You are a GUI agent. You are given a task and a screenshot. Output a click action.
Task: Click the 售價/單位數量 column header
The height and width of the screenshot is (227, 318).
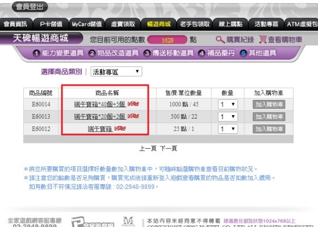pos(184,93)
